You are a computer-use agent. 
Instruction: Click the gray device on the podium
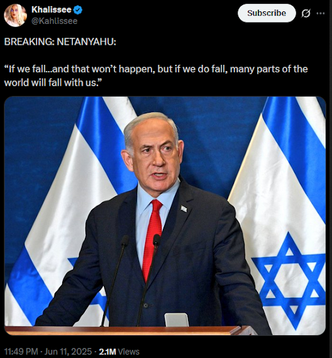click(x=177, y=320)
